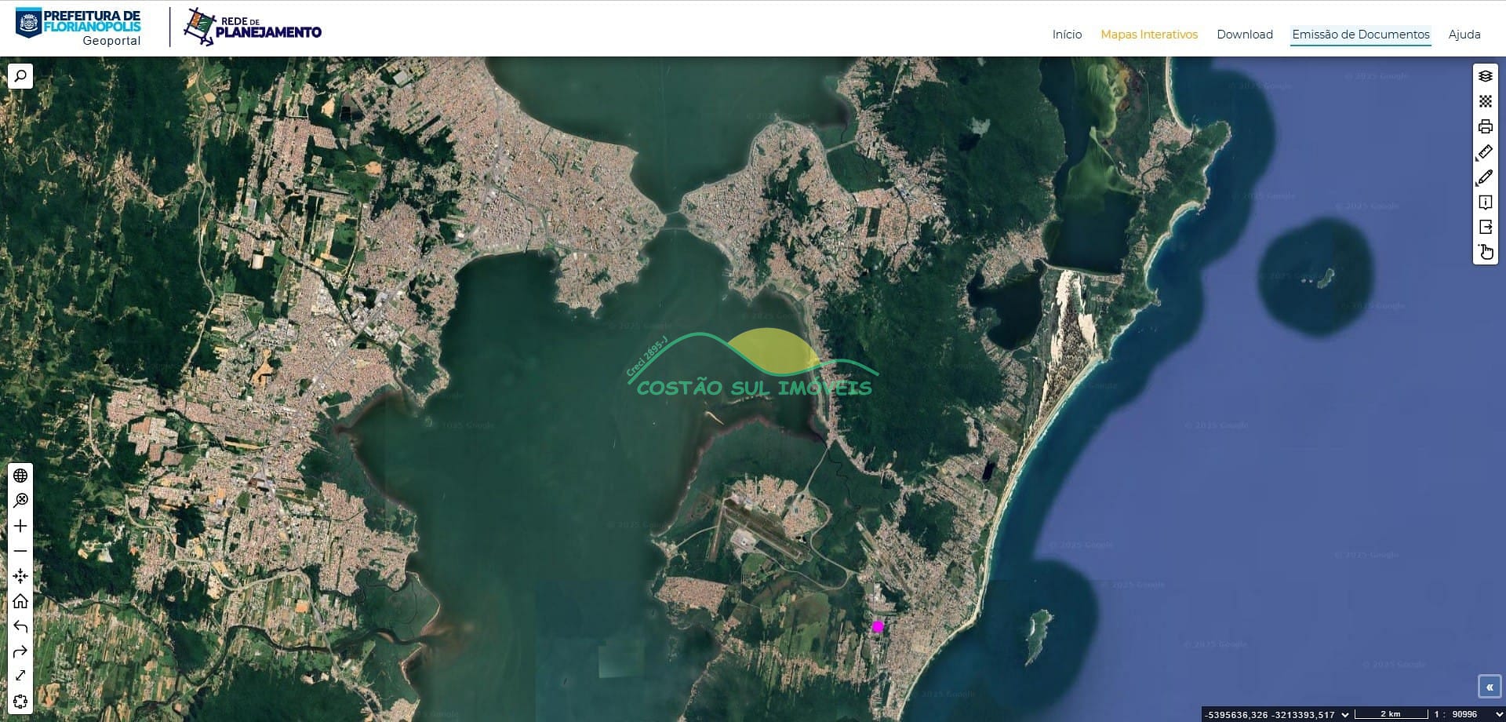
Task: Open the Download menu item
Action: [x=1245, y=35]
